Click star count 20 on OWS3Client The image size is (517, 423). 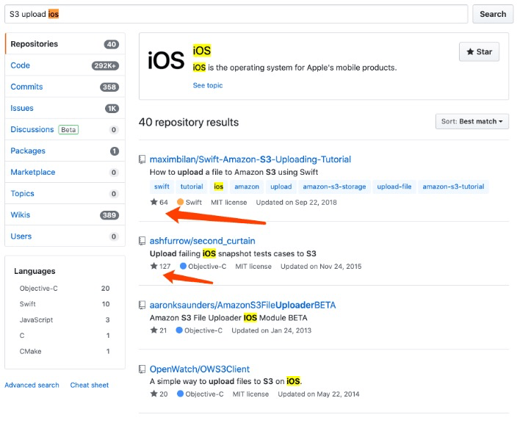click(162, 394)
